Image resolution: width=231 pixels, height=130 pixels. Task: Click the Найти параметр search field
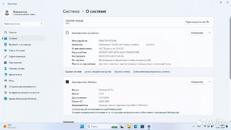pyautogui.click(x=23, y=24)
